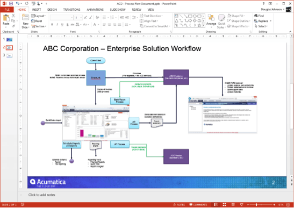Image resolution: width=294 pixels, height=208 pixels.
Task: Open the font name combo box
Action: (61, 18)
